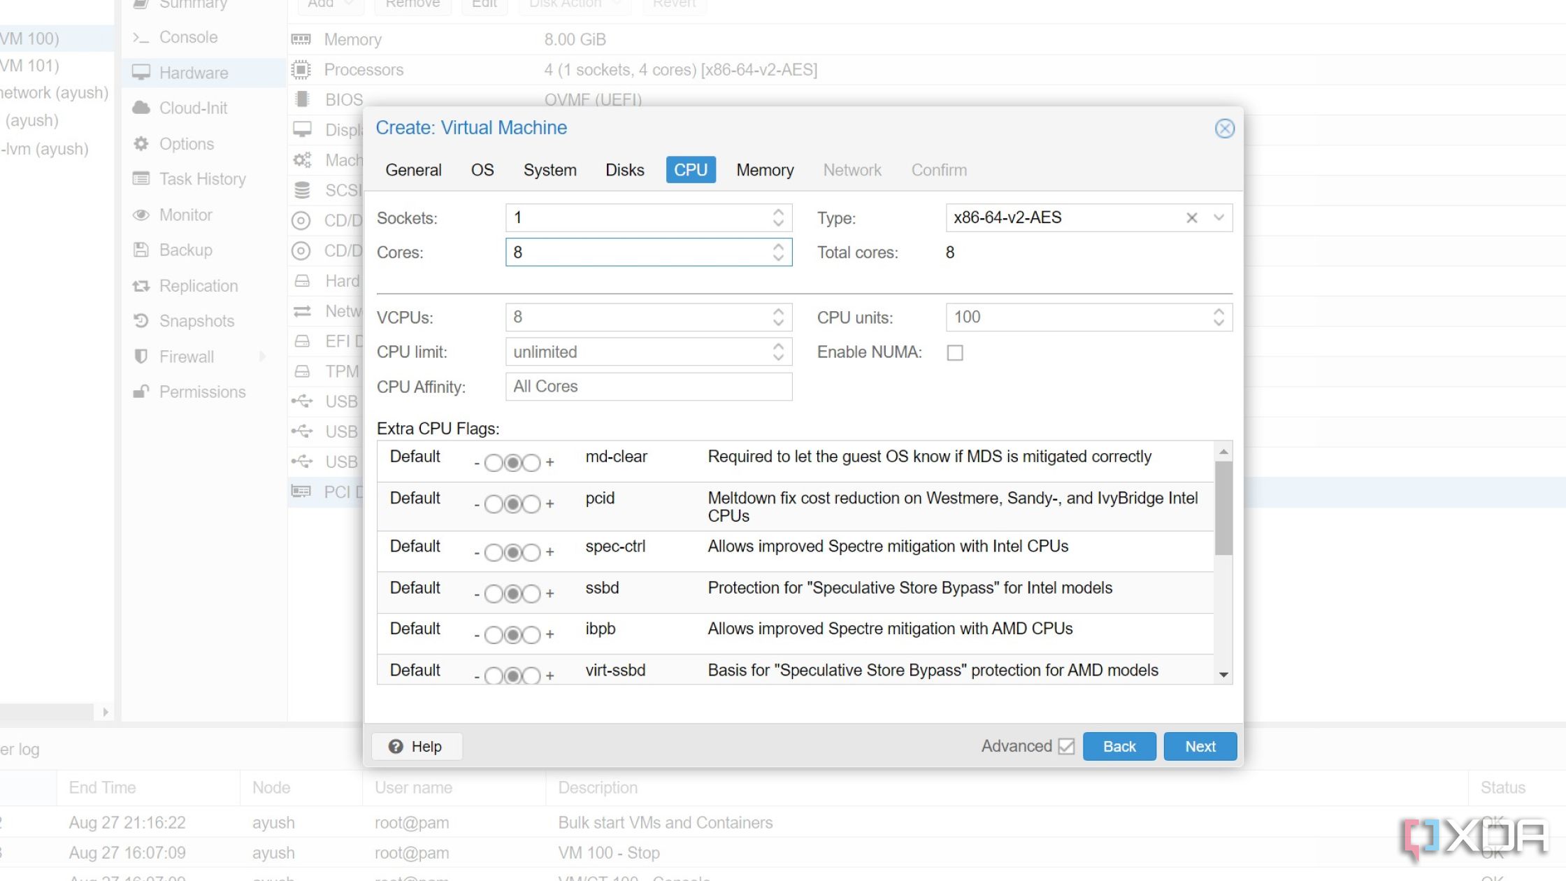
Task: Enable NUMA checkbox
Action: (x=955, y=352)
